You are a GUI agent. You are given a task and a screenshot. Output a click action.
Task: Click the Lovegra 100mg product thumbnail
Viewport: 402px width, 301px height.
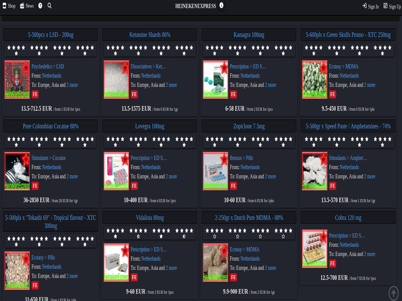pyautogui.click(x=116, y=171)
